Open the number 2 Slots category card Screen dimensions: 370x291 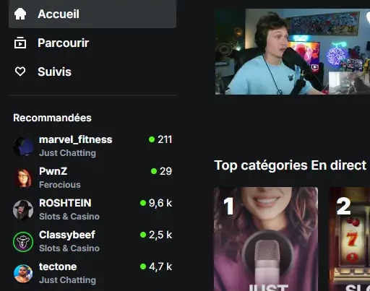tap(350, 239)
